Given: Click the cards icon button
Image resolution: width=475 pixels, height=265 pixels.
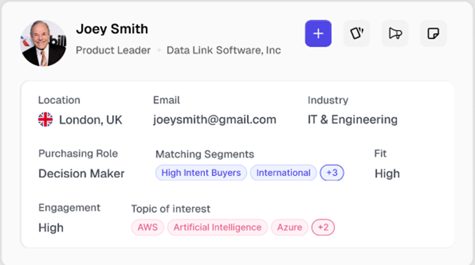Looking at the screenshot, I should coord(357,34).
